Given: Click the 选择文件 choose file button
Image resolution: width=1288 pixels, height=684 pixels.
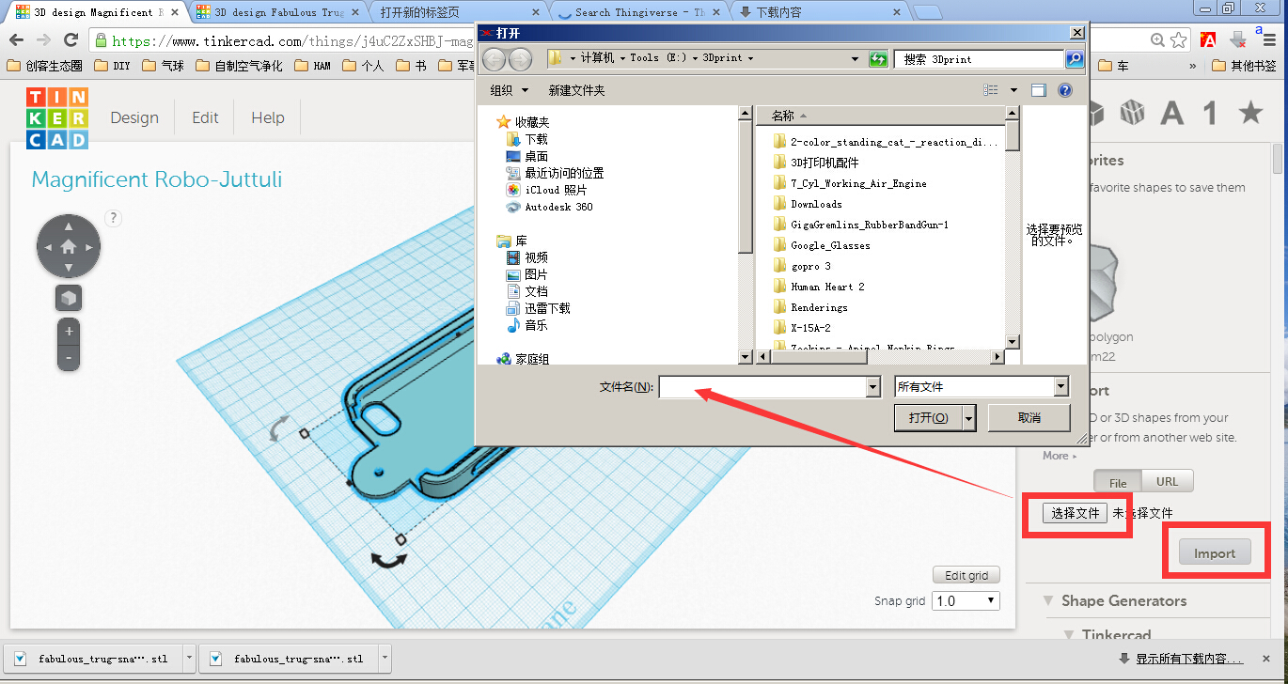Looking at the screenshot, I should [x=1076, y=513].
